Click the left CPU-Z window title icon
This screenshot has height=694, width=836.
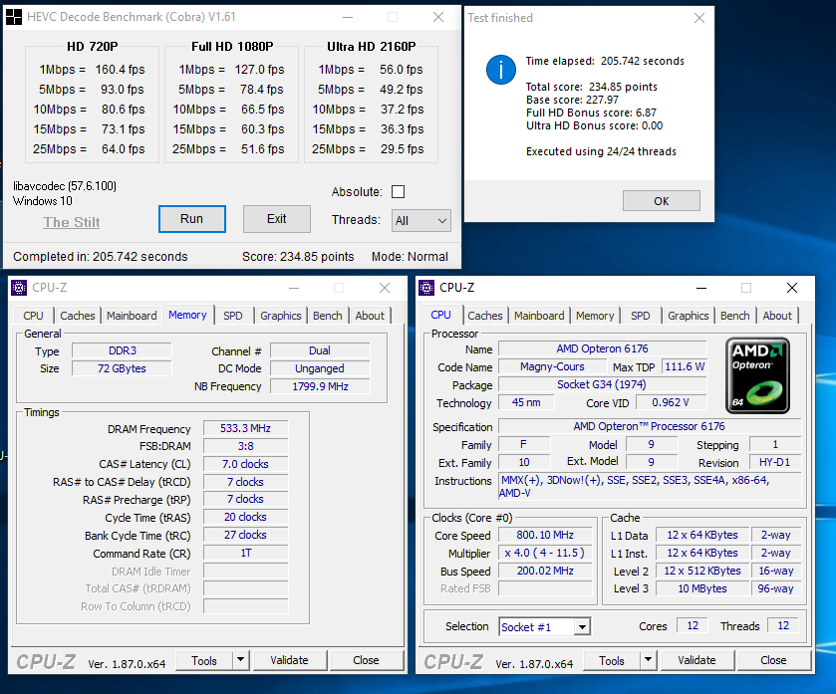(19, 288)
